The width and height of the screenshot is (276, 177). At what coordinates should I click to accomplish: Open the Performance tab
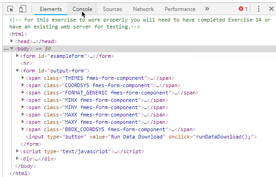180,9
